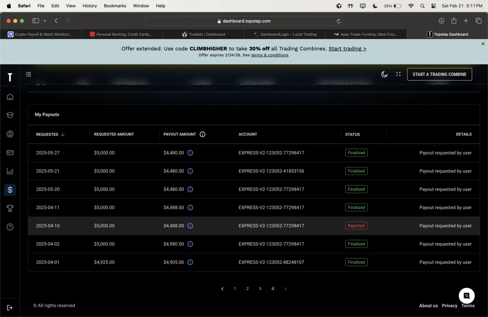Follow the Start trading link in banner

tap(347, 48)
